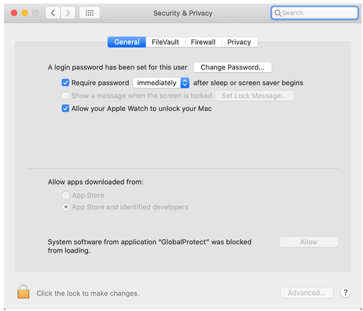The width and height of the screenshot is (363, 311).
Task: Open the 'immediately' password delay dropdown
Action: [161, 83]
